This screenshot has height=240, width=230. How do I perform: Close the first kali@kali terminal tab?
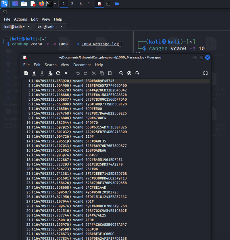click(28, 27)
